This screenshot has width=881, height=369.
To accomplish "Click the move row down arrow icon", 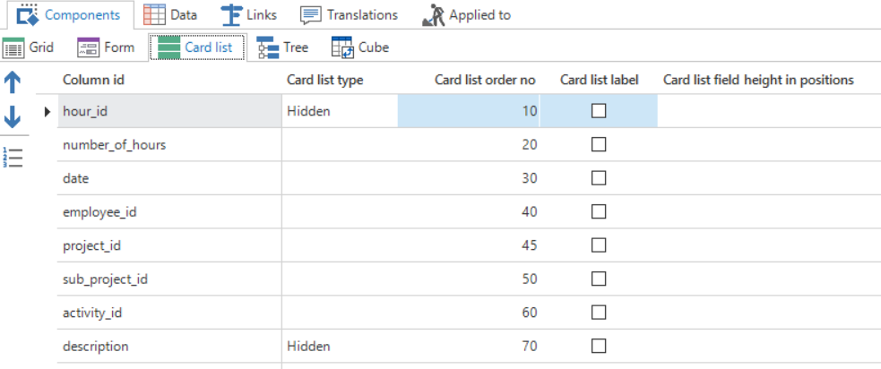I will tap(13, 117).
